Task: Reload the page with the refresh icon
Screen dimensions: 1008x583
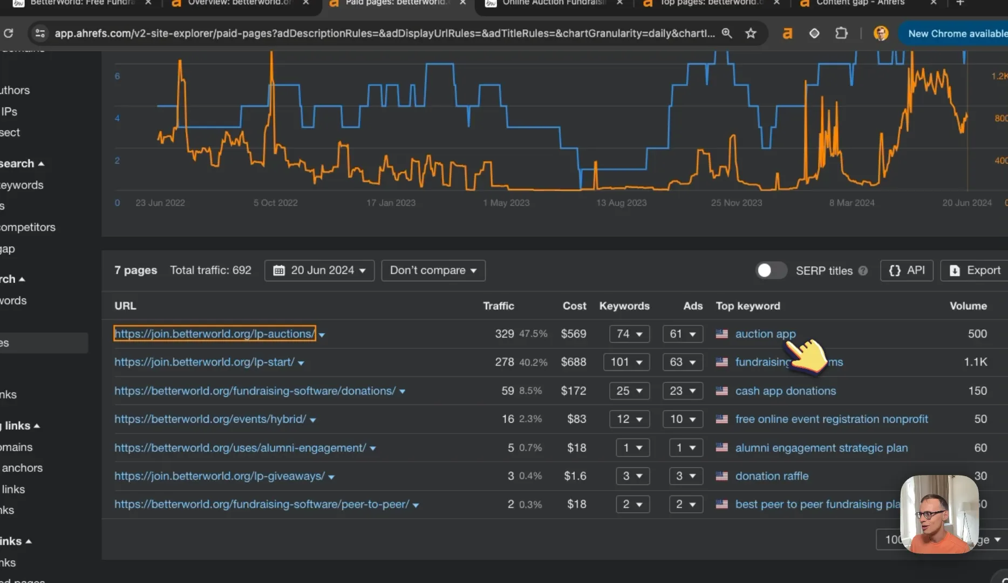Action: click(9, 33)
